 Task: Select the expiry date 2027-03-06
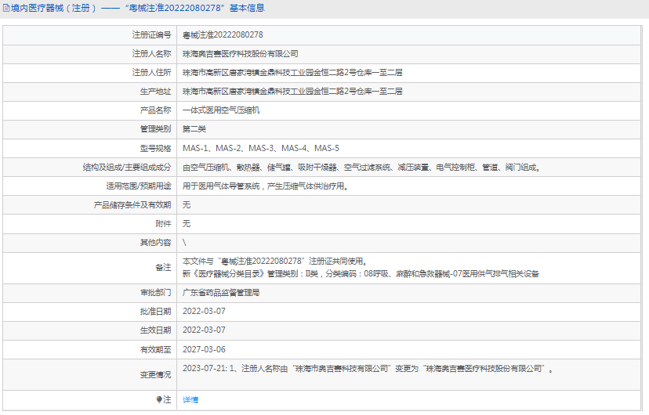204,350
